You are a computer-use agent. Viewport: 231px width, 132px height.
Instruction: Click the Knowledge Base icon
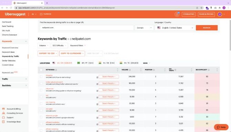pyautogui.click(x=3, y=122)
